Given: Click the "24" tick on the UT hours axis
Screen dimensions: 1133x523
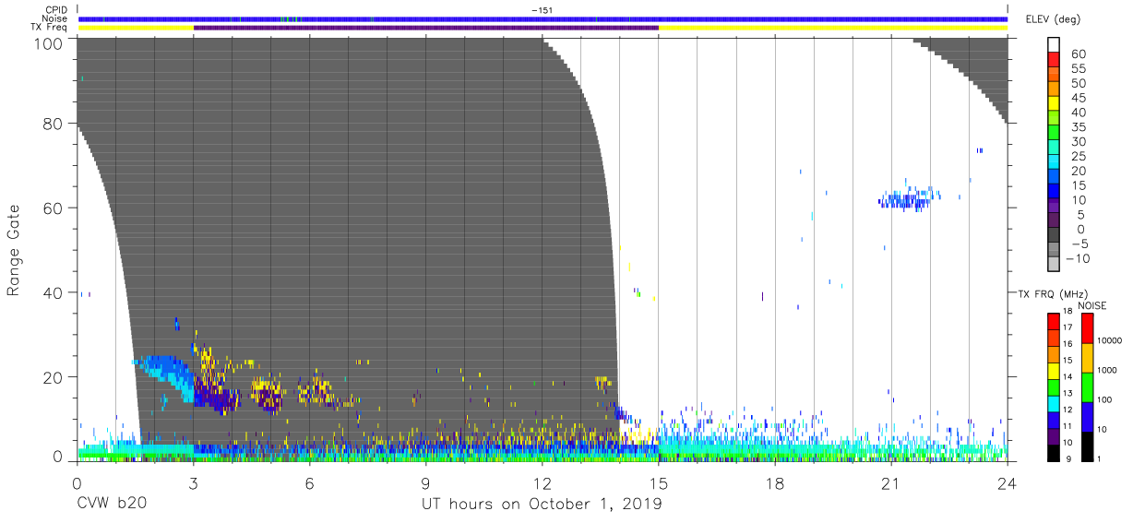Looking at the screenshot, I should coord(1008,483).
